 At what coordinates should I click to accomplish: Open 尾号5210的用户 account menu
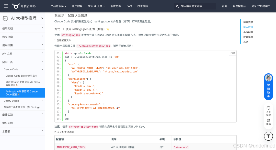tap(261, 6)
